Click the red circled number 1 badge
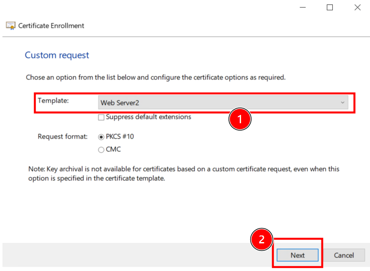370x271 pixels. pyautogui.click(x=240, y=119)
